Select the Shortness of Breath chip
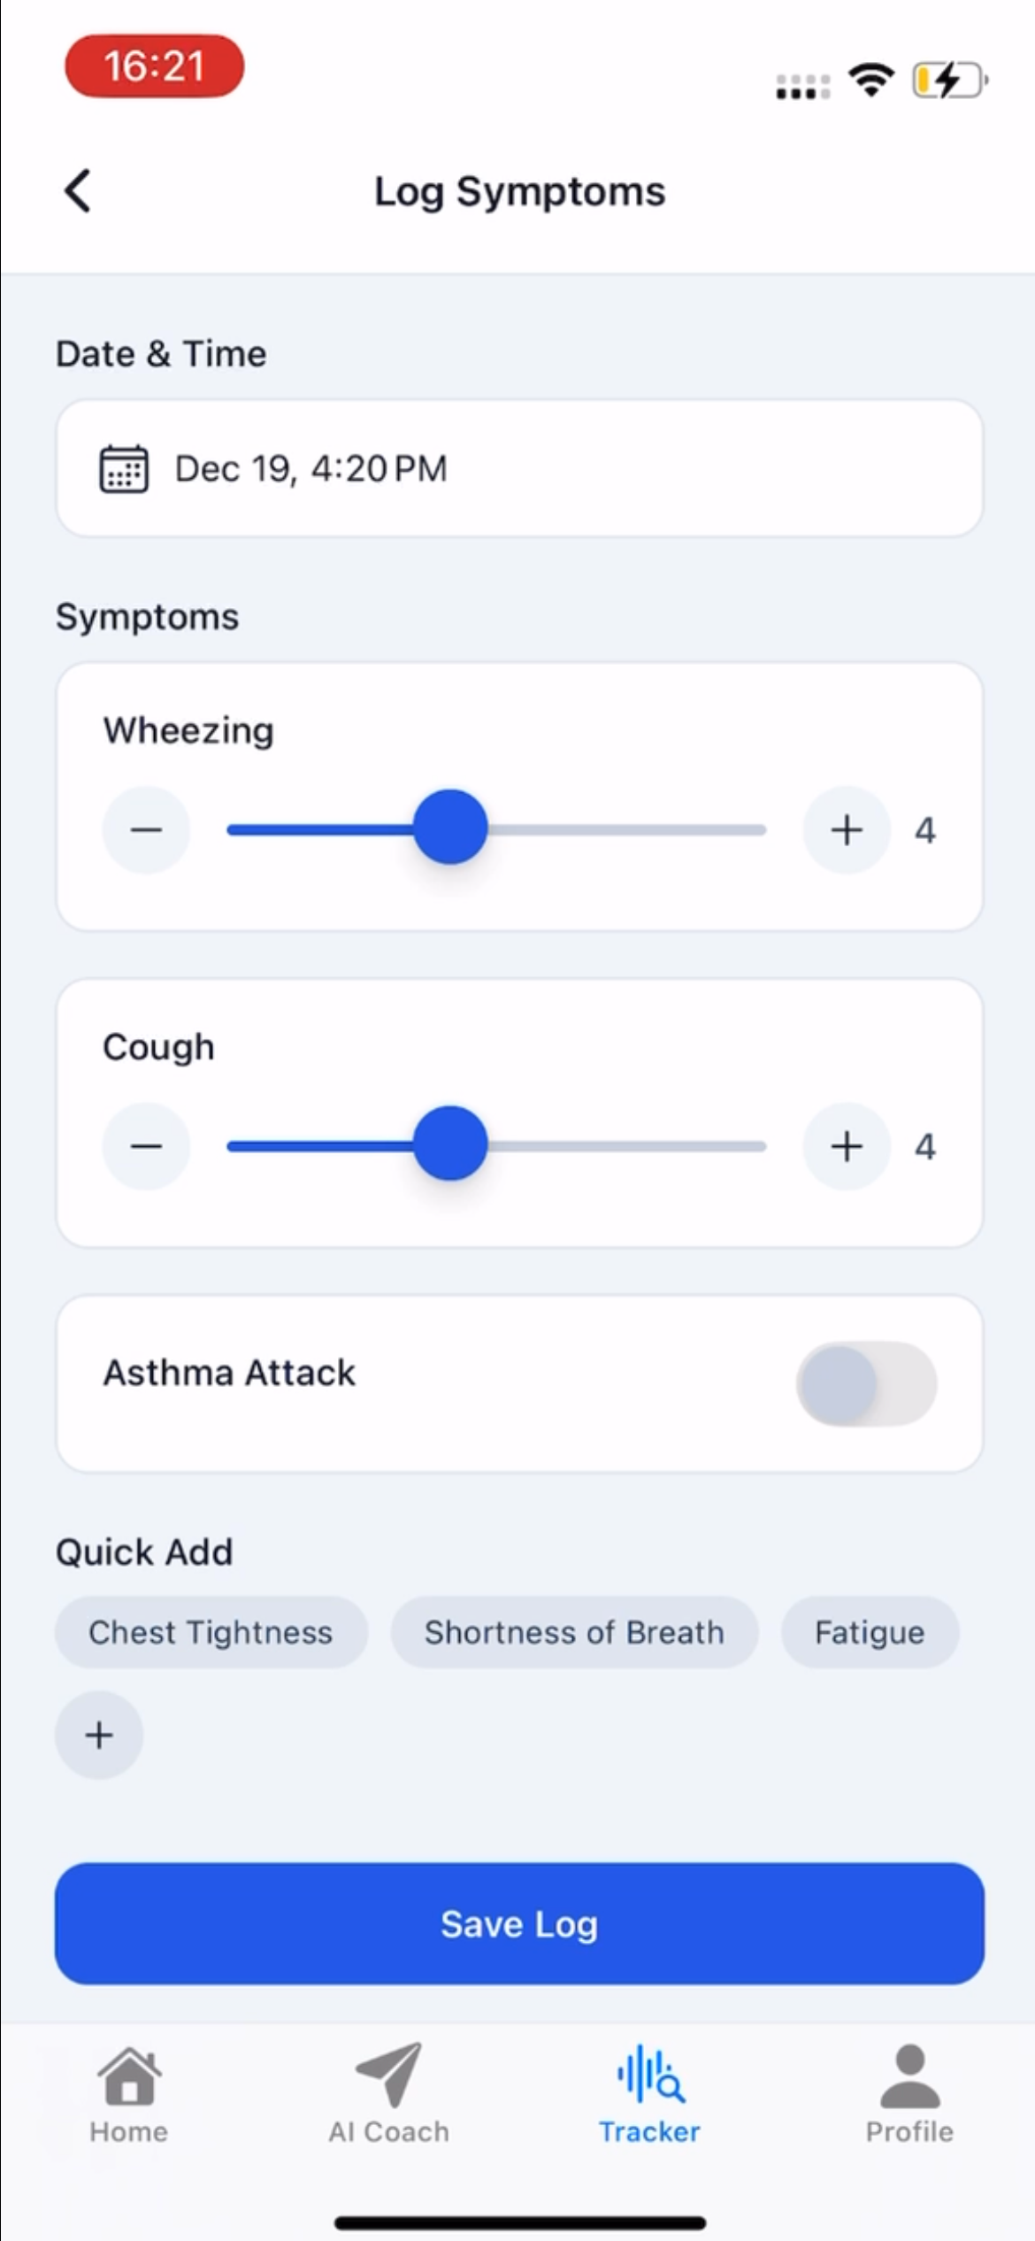 pos(574,1632)
